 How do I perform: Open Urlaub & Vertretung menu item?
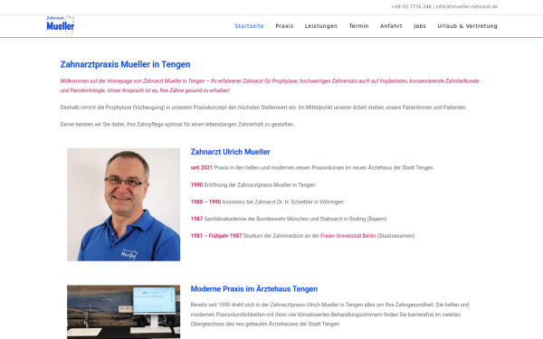click(x=467, y=26)
